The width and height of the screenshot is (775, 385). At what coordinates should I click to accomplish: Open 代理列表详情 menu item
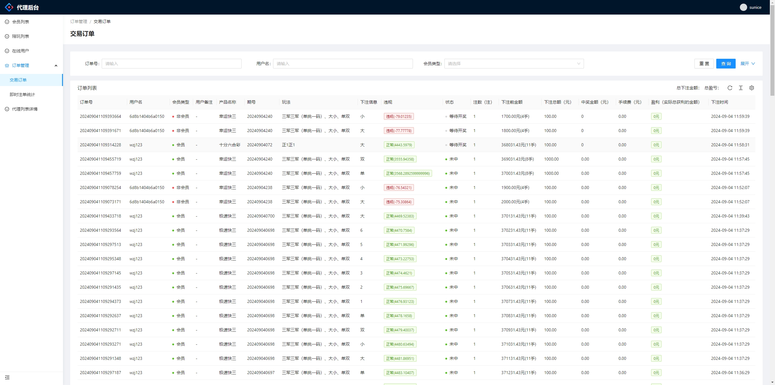coord(25,109)
